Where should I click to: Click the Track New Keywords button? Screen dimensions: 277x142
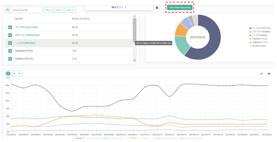click(180, 7)
